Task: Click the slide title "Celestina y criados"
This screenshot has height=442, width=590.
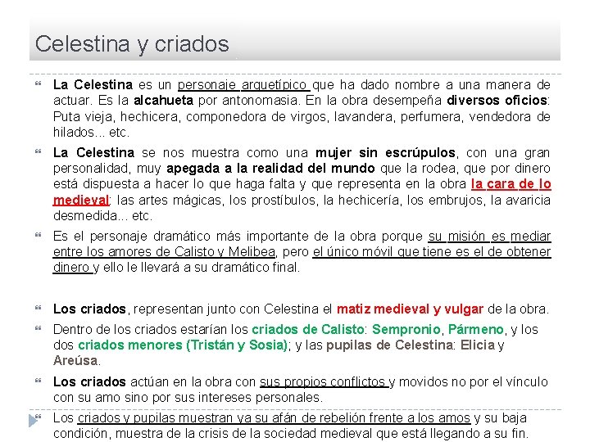Action: click(132, 44)
